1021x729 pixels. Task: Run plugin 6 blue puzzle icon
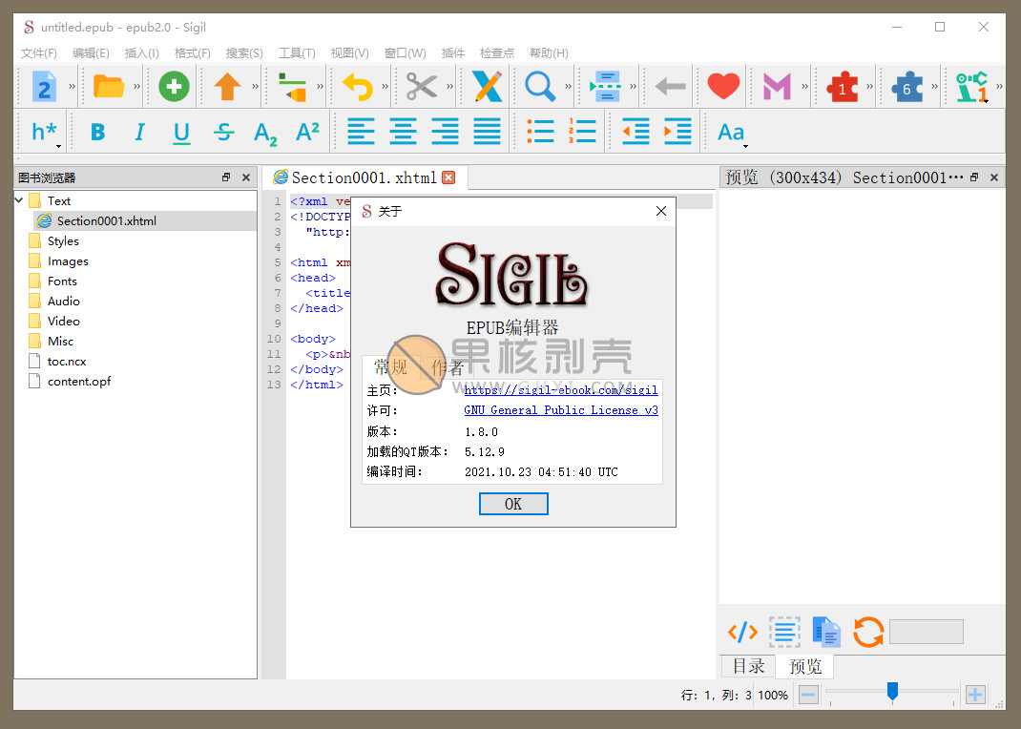907,87
